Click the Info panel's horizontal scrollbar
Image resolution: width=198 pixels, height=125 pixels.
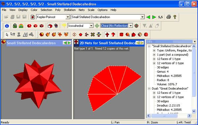click(x=169, y=115)
